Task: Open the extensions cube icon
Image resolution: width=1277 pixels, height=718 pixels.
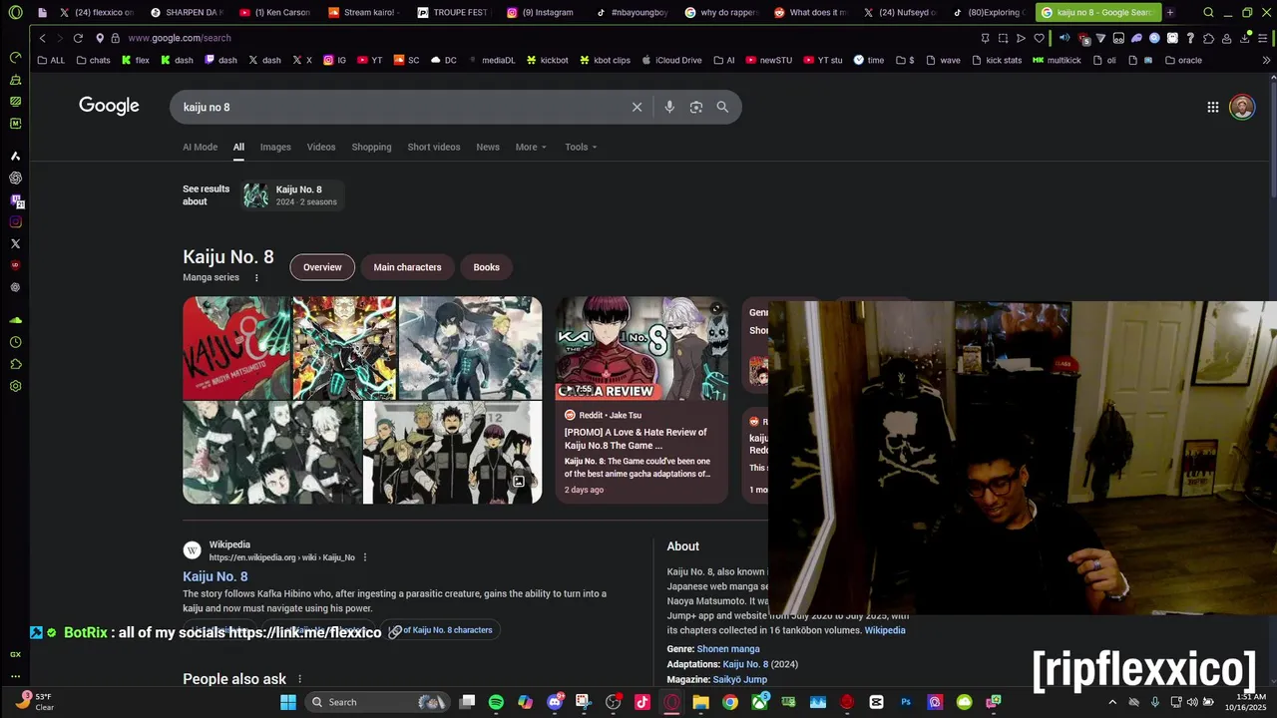Action: pos(1208,38)
